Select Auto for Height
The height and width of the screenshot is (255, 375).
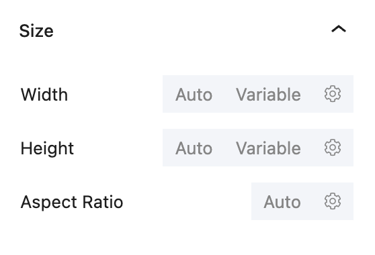(194, 148)
